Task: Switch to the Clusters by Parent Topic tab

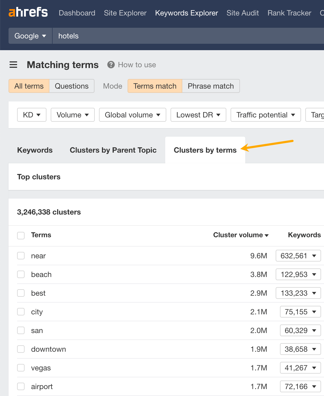Action: 113,150
